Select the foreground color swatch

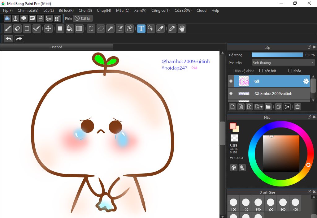[233, 126]
